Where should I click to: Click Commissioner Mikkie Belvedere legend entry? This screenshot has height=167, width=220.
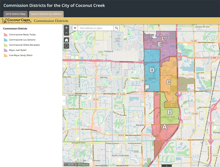[x=24, y=45]
